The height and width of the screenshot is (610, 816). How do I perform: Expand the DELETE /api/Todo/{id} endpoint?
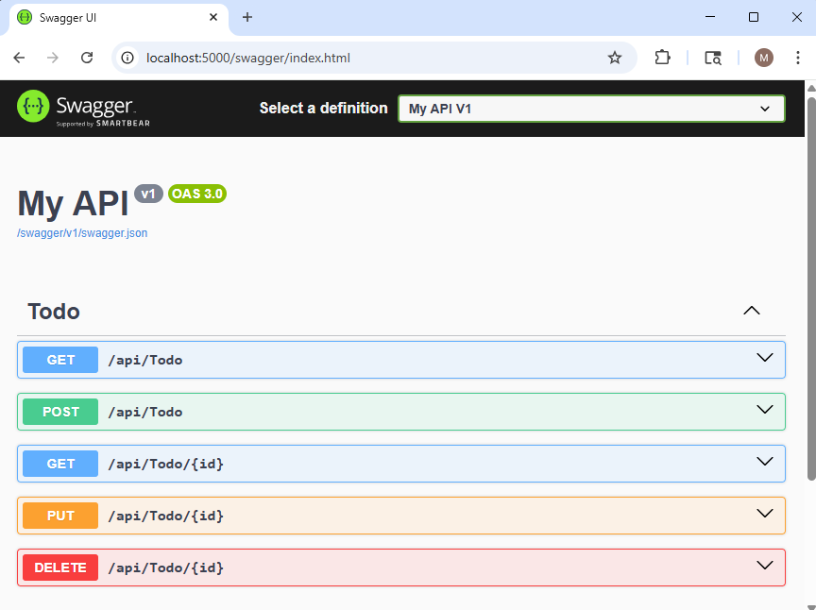765,566
